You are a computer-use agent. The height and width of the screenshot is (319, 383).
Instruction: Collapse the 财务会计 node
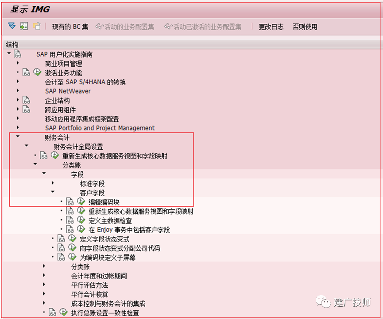pyautogui.click(x=18, y=136)
